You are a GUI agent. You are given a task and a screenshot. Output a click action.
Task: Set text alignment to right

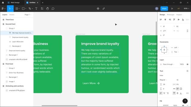168,93
